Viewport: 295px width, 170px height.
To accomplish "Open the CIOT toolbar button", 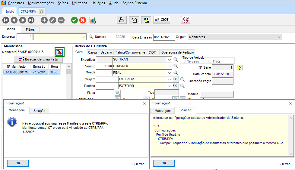I will coord(162,20).
